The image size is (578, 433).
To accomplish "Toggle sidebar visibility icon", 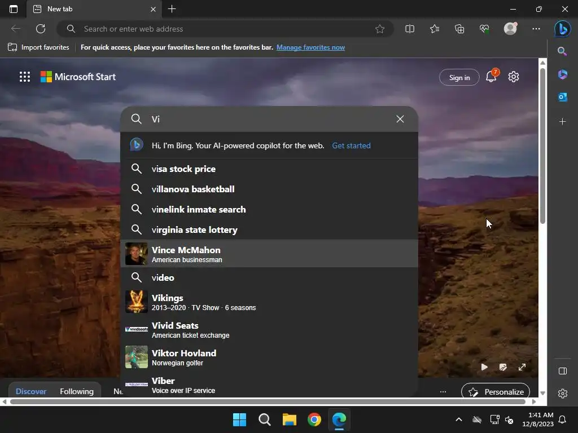I will (563, 371).
